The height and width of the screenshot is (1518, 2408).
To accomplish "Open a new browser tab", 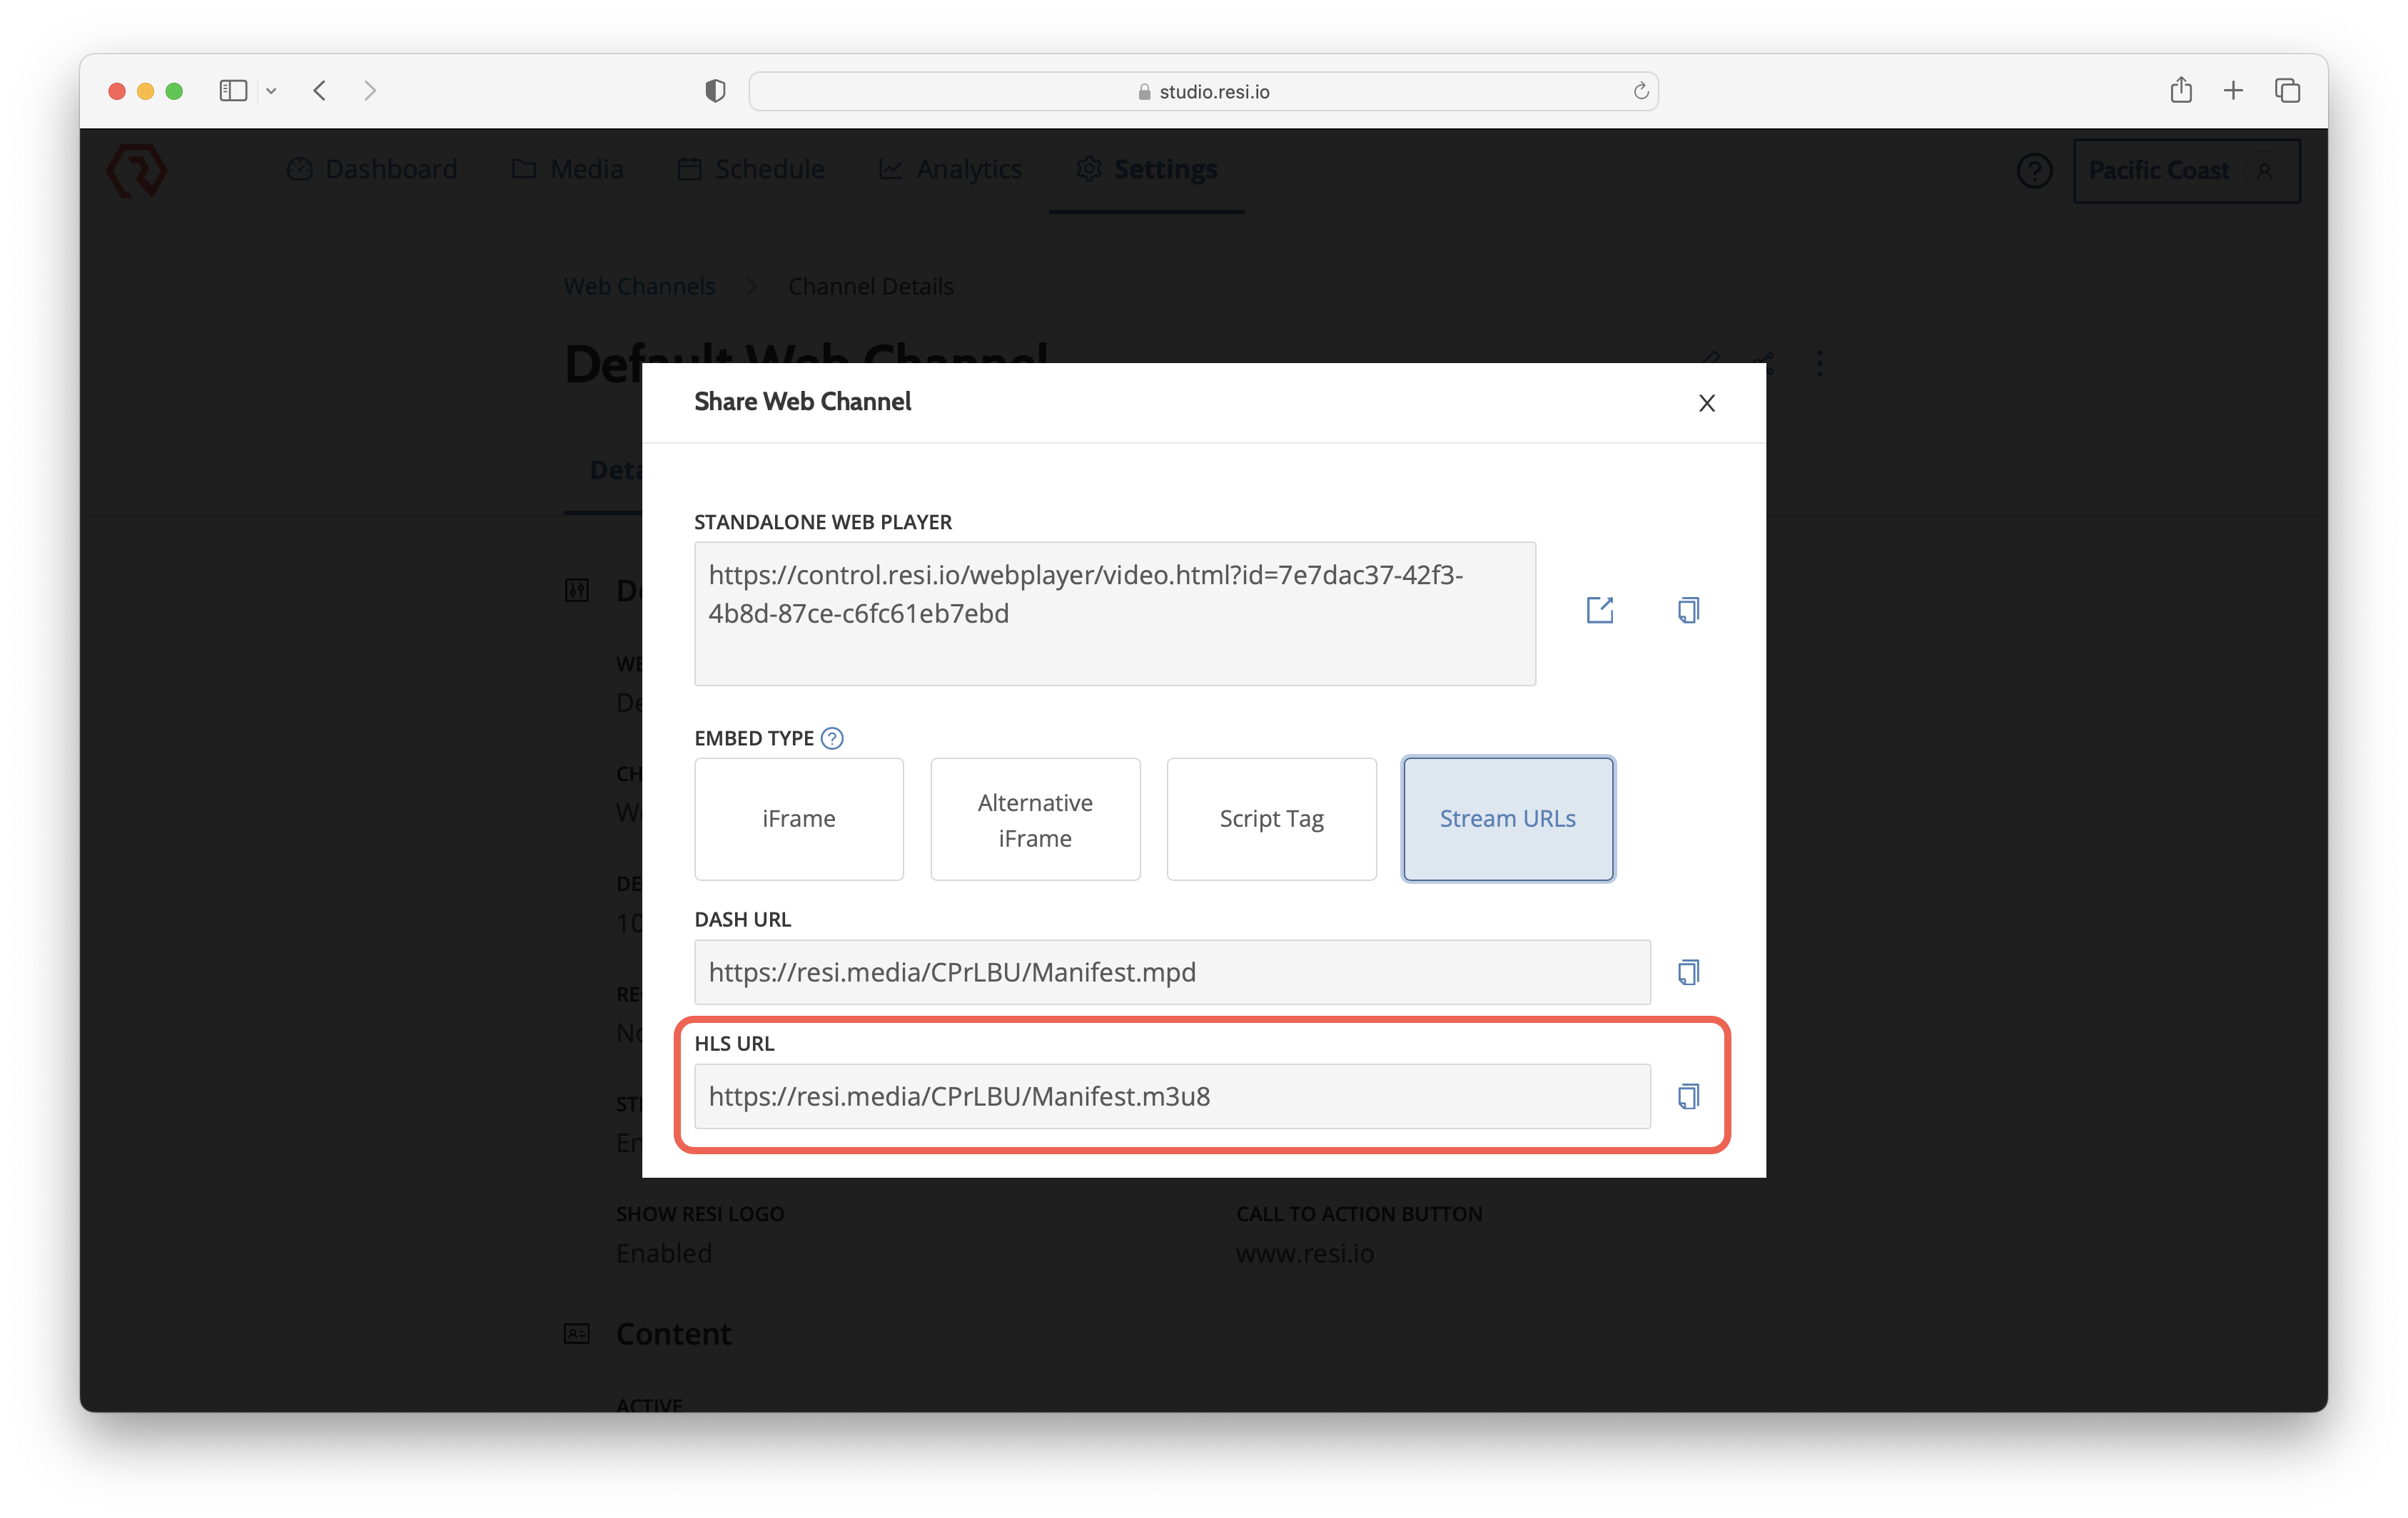I will coord(2233,91).
